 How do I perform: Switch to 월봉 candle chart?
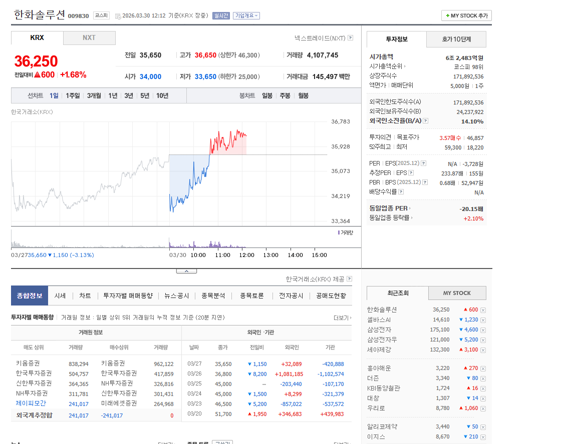coord(303,95)
